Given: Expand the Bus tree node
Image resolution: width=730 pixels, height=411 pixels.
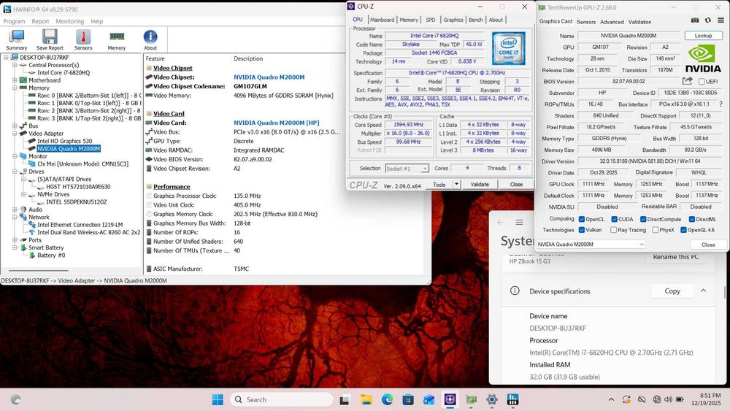Looking at the screenshot, I should (x=15, y=126).
